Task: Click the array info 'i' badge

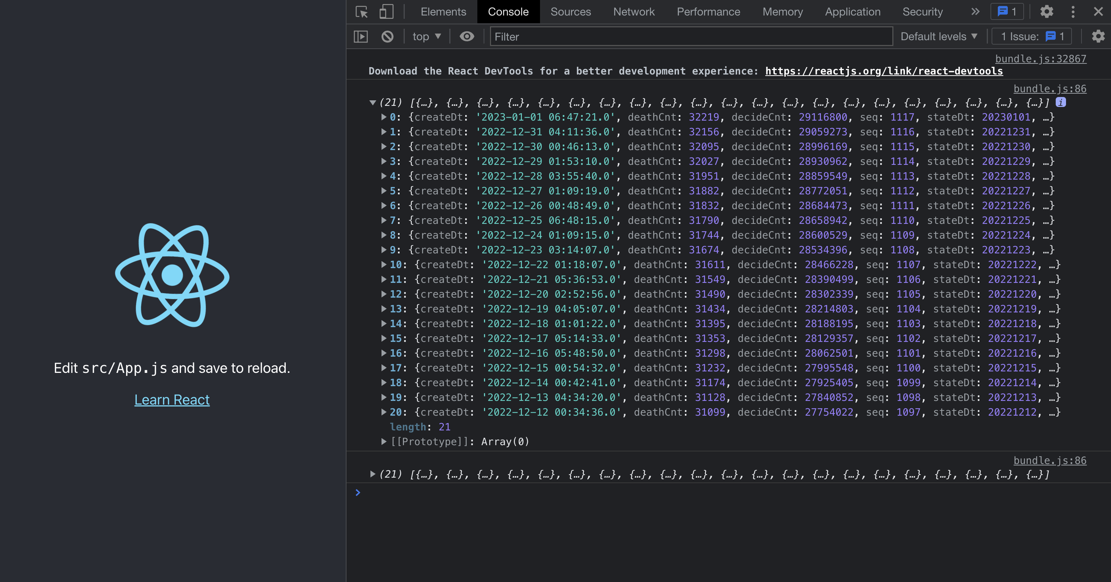Action: pyautogui.click(x=1060, y=102)
